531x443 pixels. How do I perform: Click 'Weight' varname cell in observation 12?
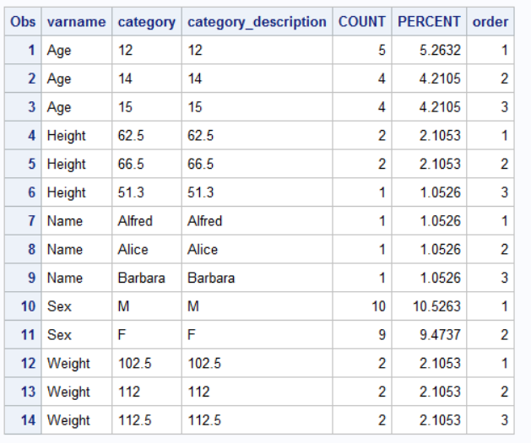[68, 364]
